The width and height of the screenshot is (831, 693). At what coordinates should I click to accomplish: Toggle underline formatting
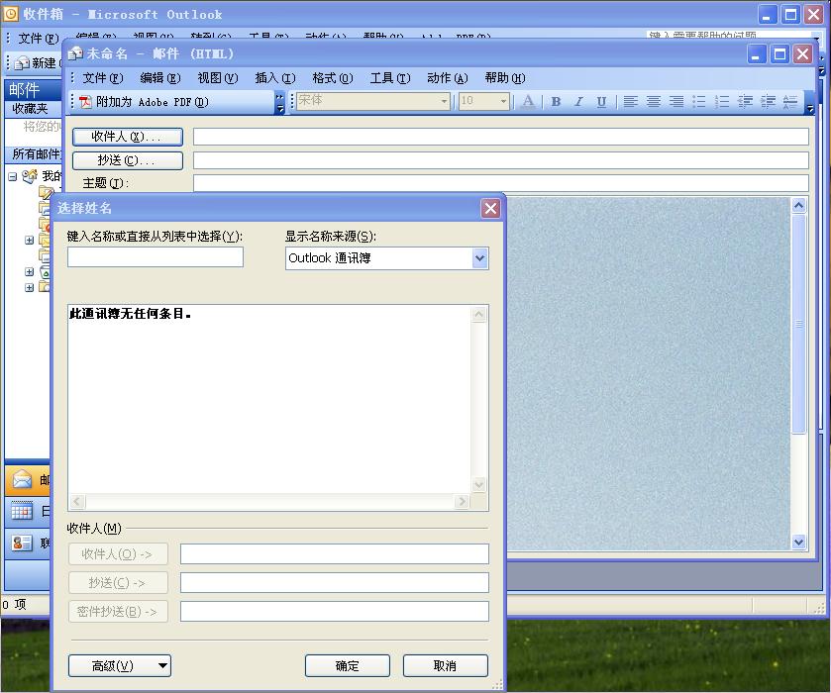pos(601,101)
